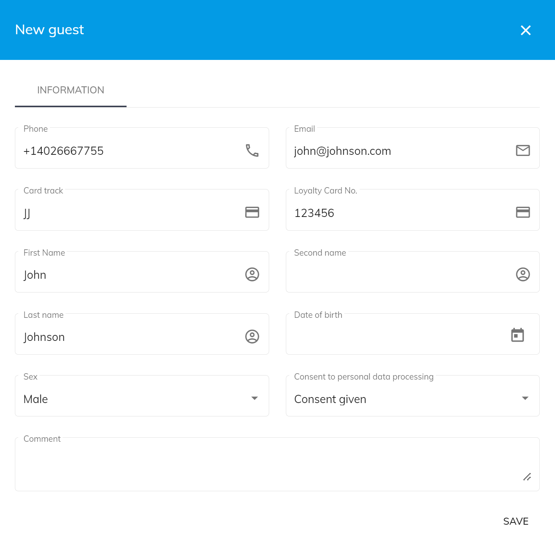The height and width of the screenshot is (553, 555).
Task: Switch to the INFORMATION tab
Action: coord(71,90)
